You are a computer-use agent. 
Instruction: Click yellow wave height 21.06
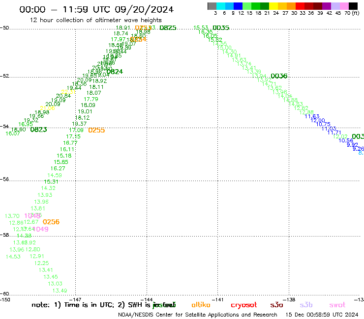(47, 108)
